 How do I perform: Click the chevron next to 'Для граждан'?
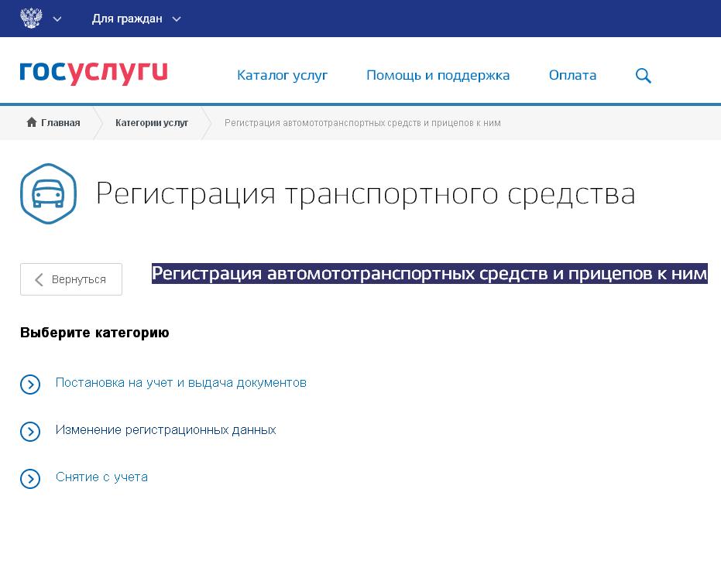tap(177, 19)
